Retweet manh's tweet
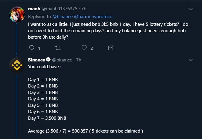Viewport: 202px width, 139px height. tap(58, 48)
